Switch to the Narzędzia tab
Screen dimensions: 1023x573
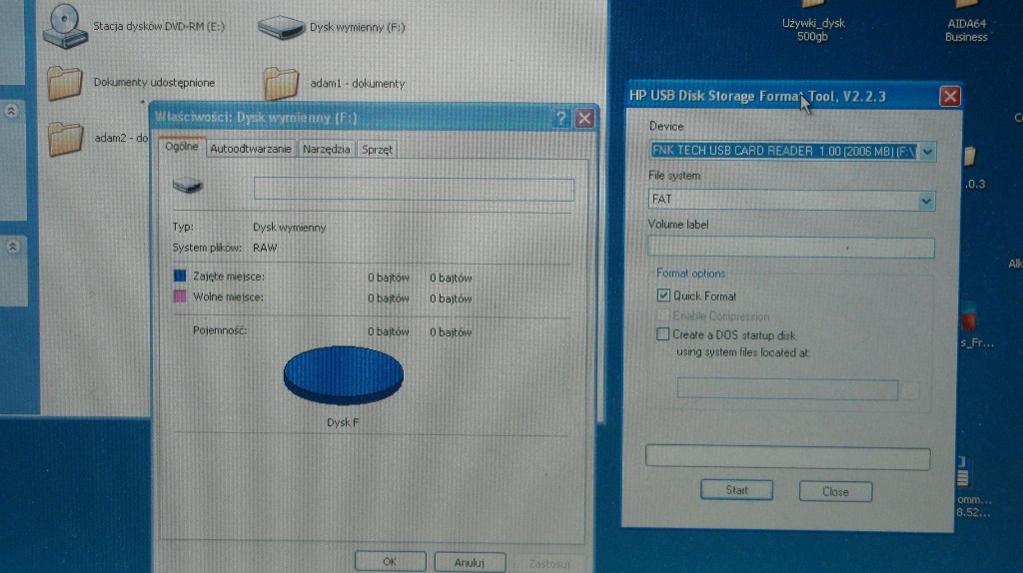(327, 150)
